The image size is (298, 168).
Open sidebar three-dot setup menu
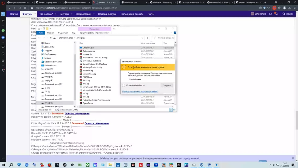pyautogui.click(x=3, y=159)
